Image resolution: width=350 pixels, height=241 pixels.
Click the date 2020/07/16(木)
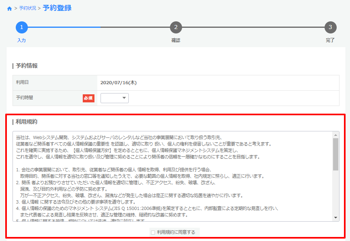pos(118,83)
